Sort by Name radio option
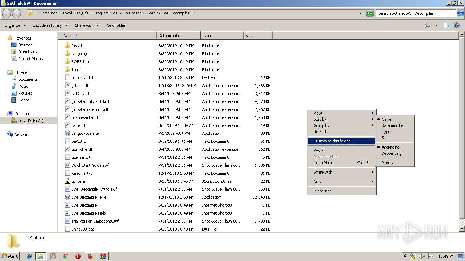The width and height of the screenshot is (465, 261). 395,119
